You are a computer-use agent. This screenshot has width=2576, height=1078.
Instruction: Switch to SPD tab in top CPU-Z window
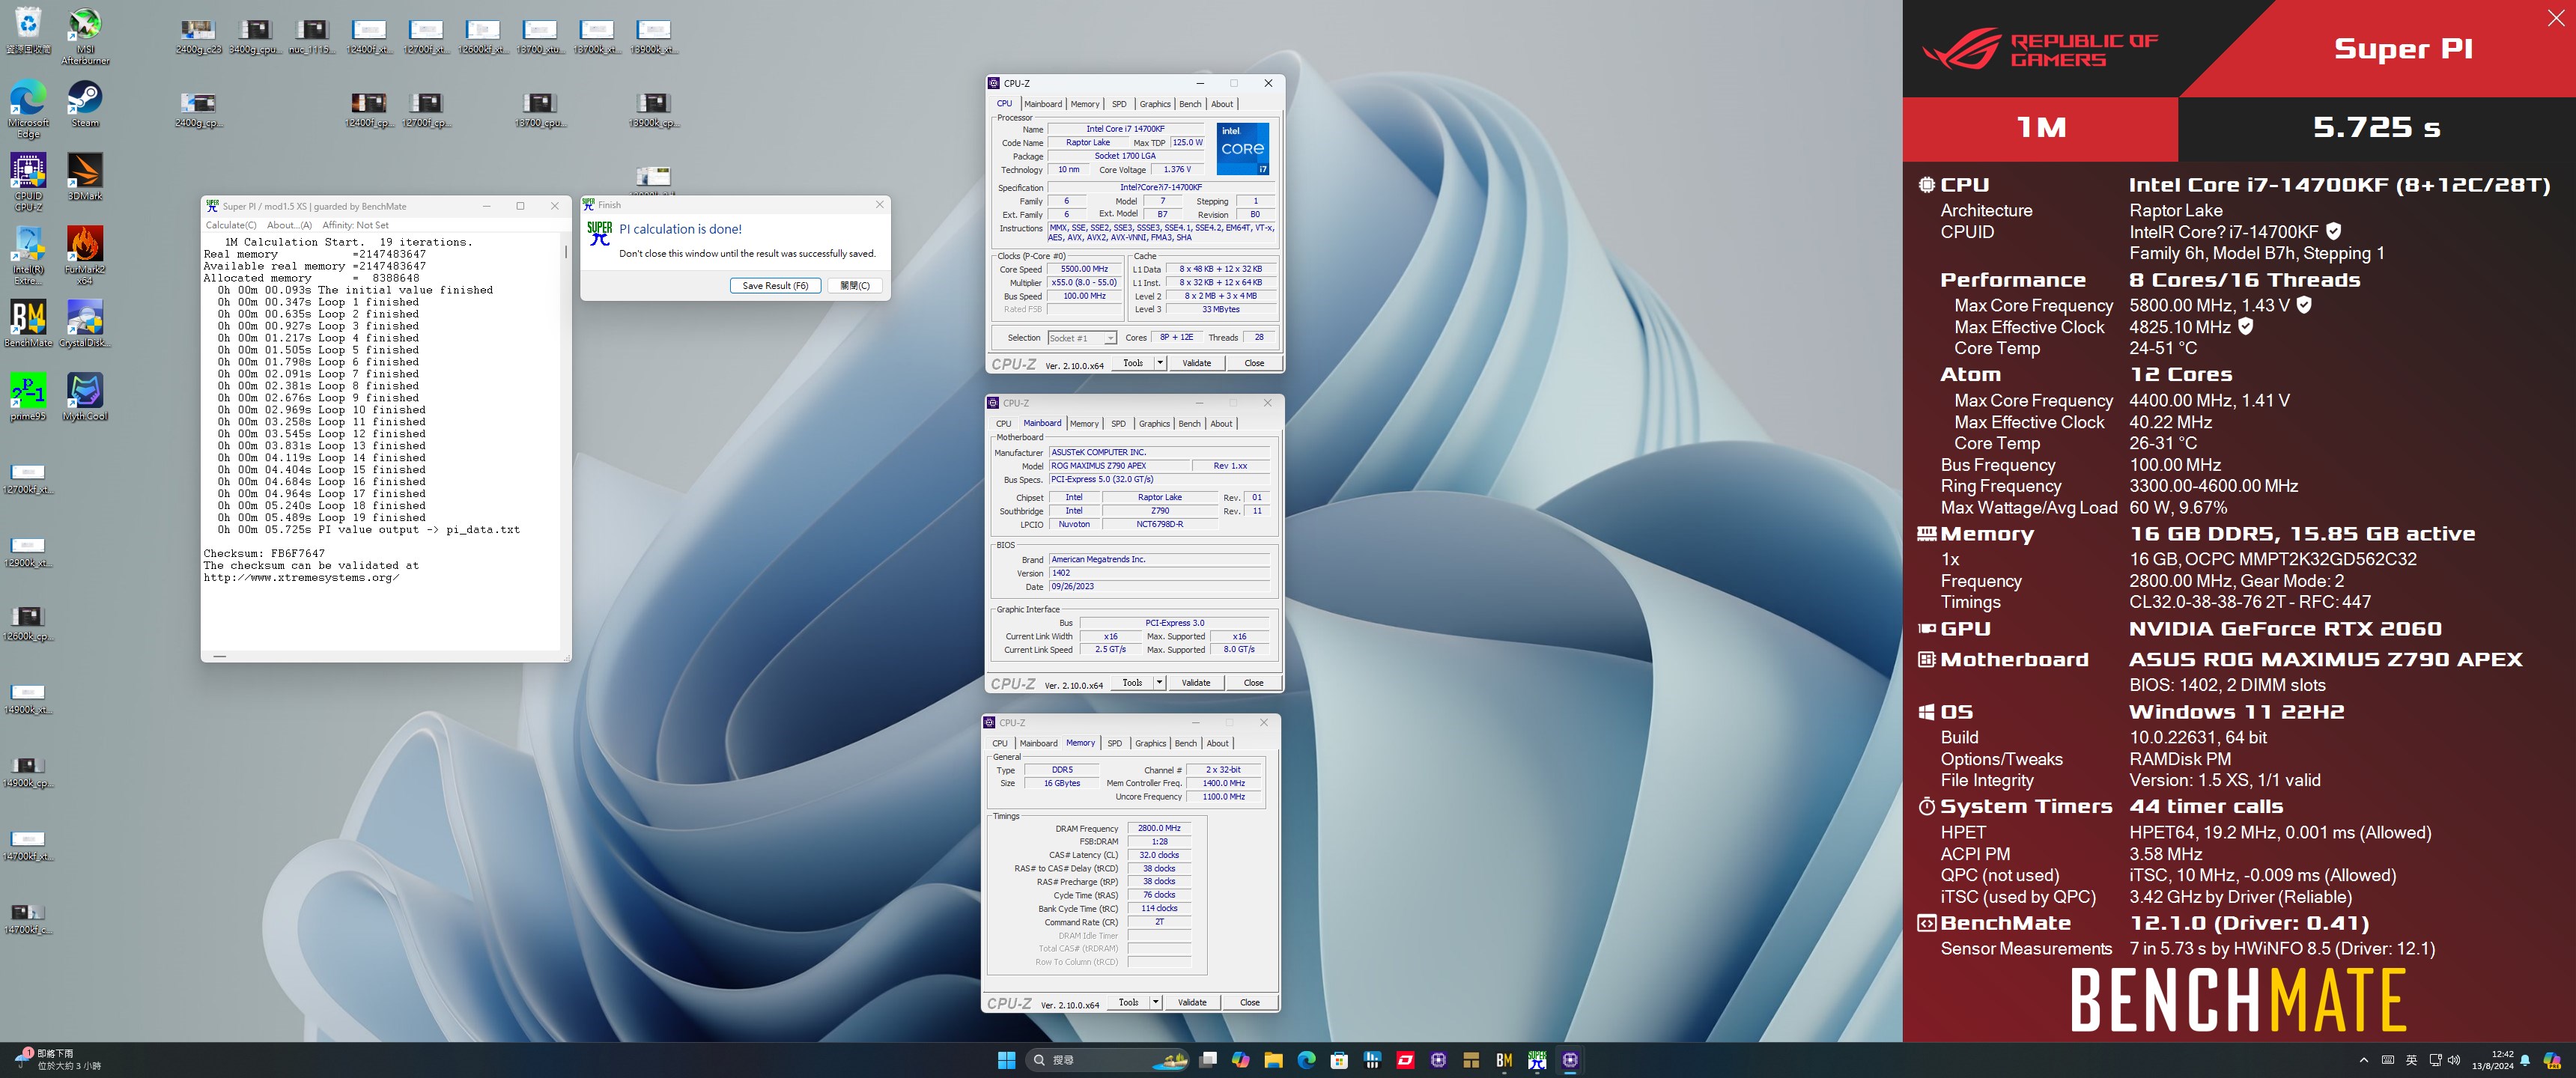point(1119,104)
